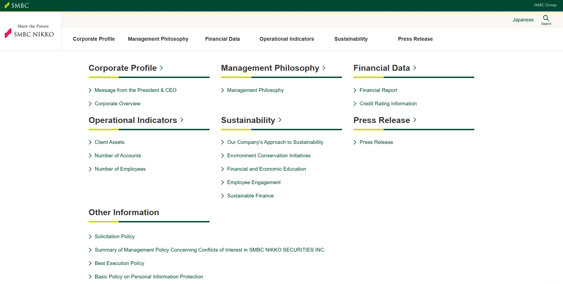This screenshot has width=563, height=284.
Task: Open the Best Execution Policy link
Action: point(120,263)
